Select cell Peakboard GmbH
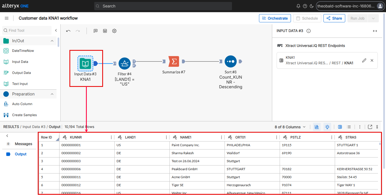The image size is (386, 195). click(197, 169)
